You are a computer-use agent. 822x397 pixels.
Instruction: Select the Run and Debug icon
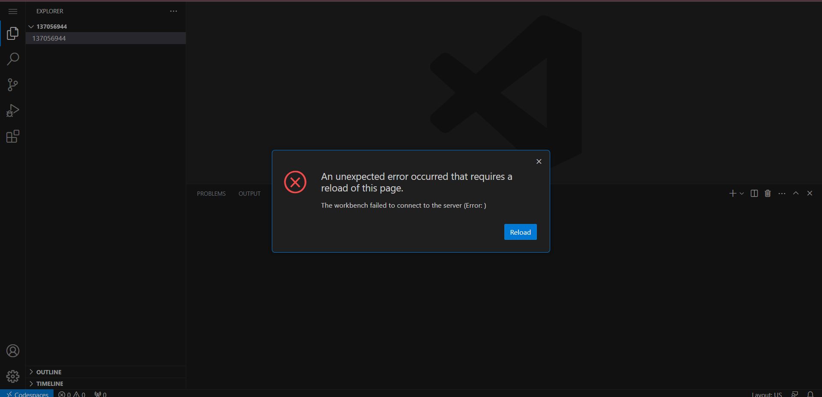coord(13,110)
